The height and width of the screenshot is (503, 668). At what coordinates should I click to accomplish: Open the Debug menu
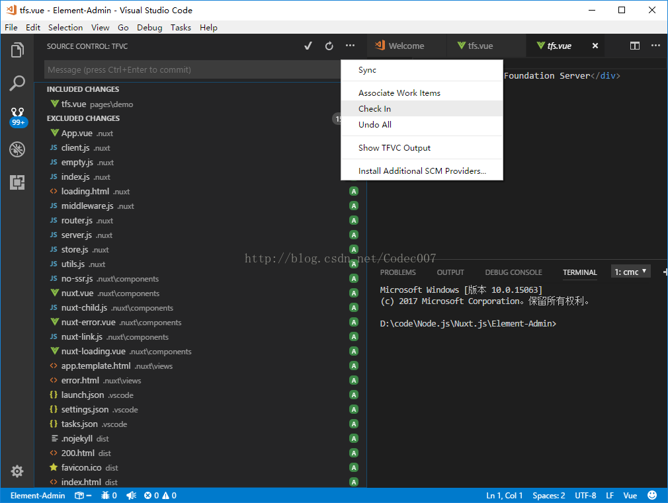tap(149, 27)
